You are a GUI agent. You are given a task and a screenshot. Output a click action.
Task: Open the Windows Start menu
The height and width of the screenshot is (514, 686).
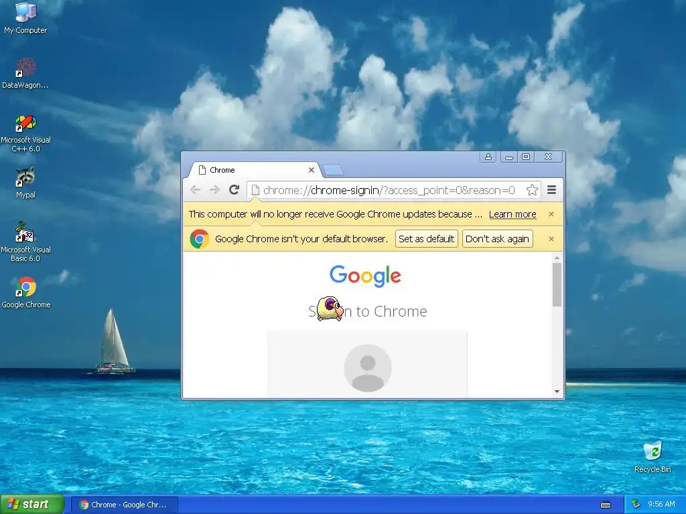[32, 505]
